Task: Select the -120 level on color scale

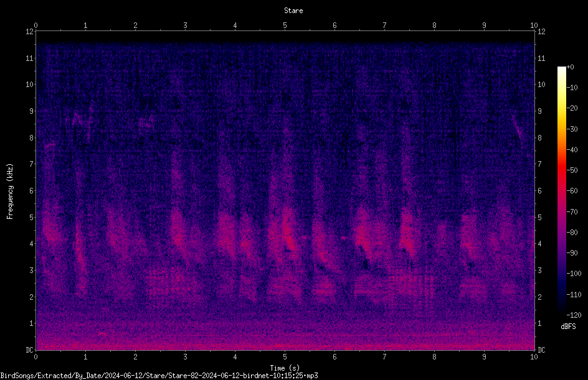Action: pyautogui.click(x=574, y=315)
